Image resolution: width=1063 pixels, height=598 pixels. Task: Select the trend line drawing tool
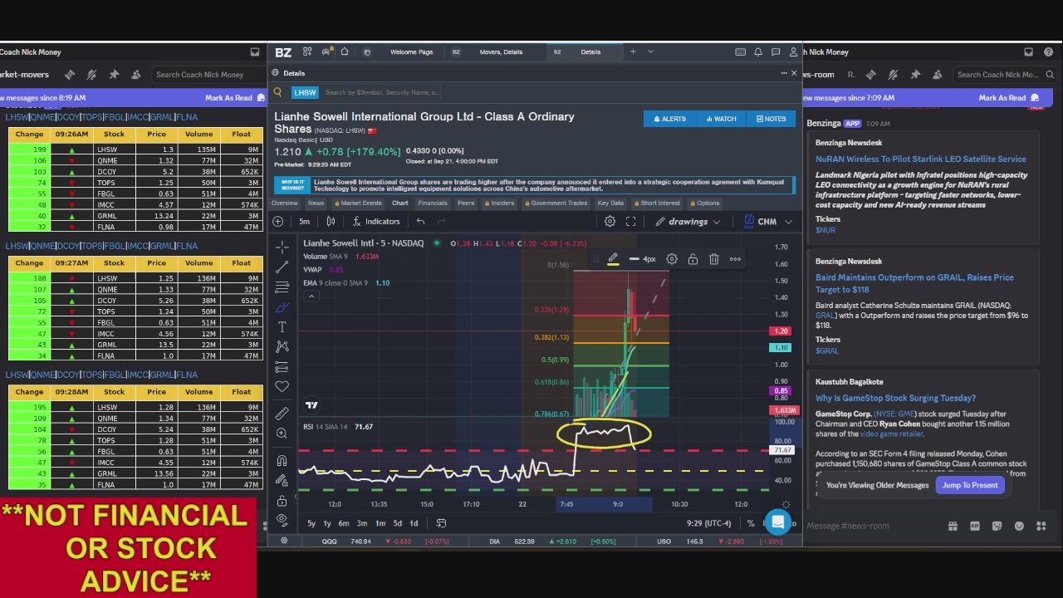[x=282, y=267]
